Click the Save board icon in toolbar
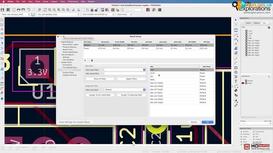Image resolution: width=273 pixels, height=153 pixels. coord(3,10)
